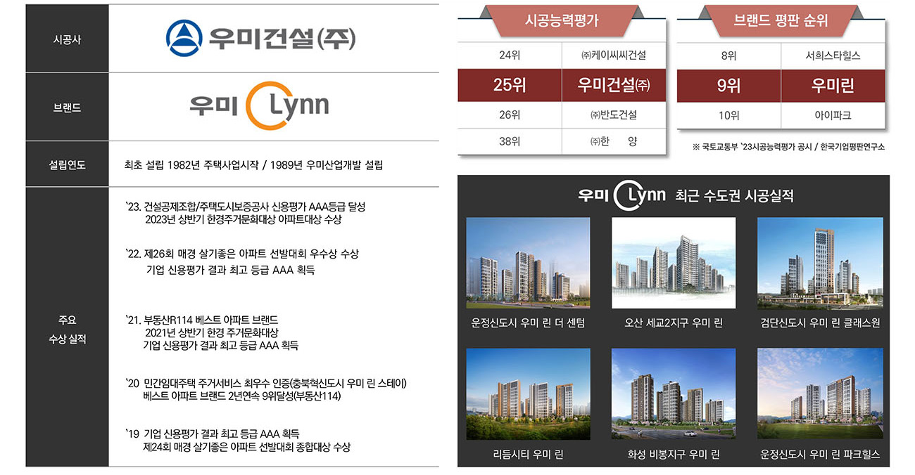The height and width of the screenshot is (475, 915).
Task: Open the 화성 비봉지구 우미 린 rendering
Action: [674, 394]
